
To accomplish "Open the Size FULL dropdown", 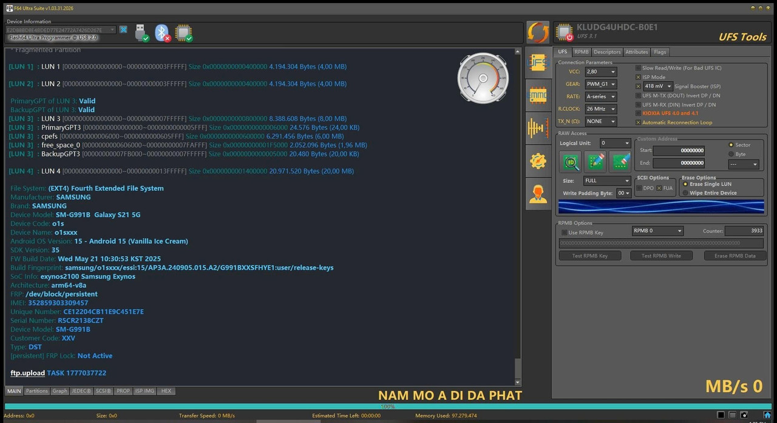I will pos(607,181).
